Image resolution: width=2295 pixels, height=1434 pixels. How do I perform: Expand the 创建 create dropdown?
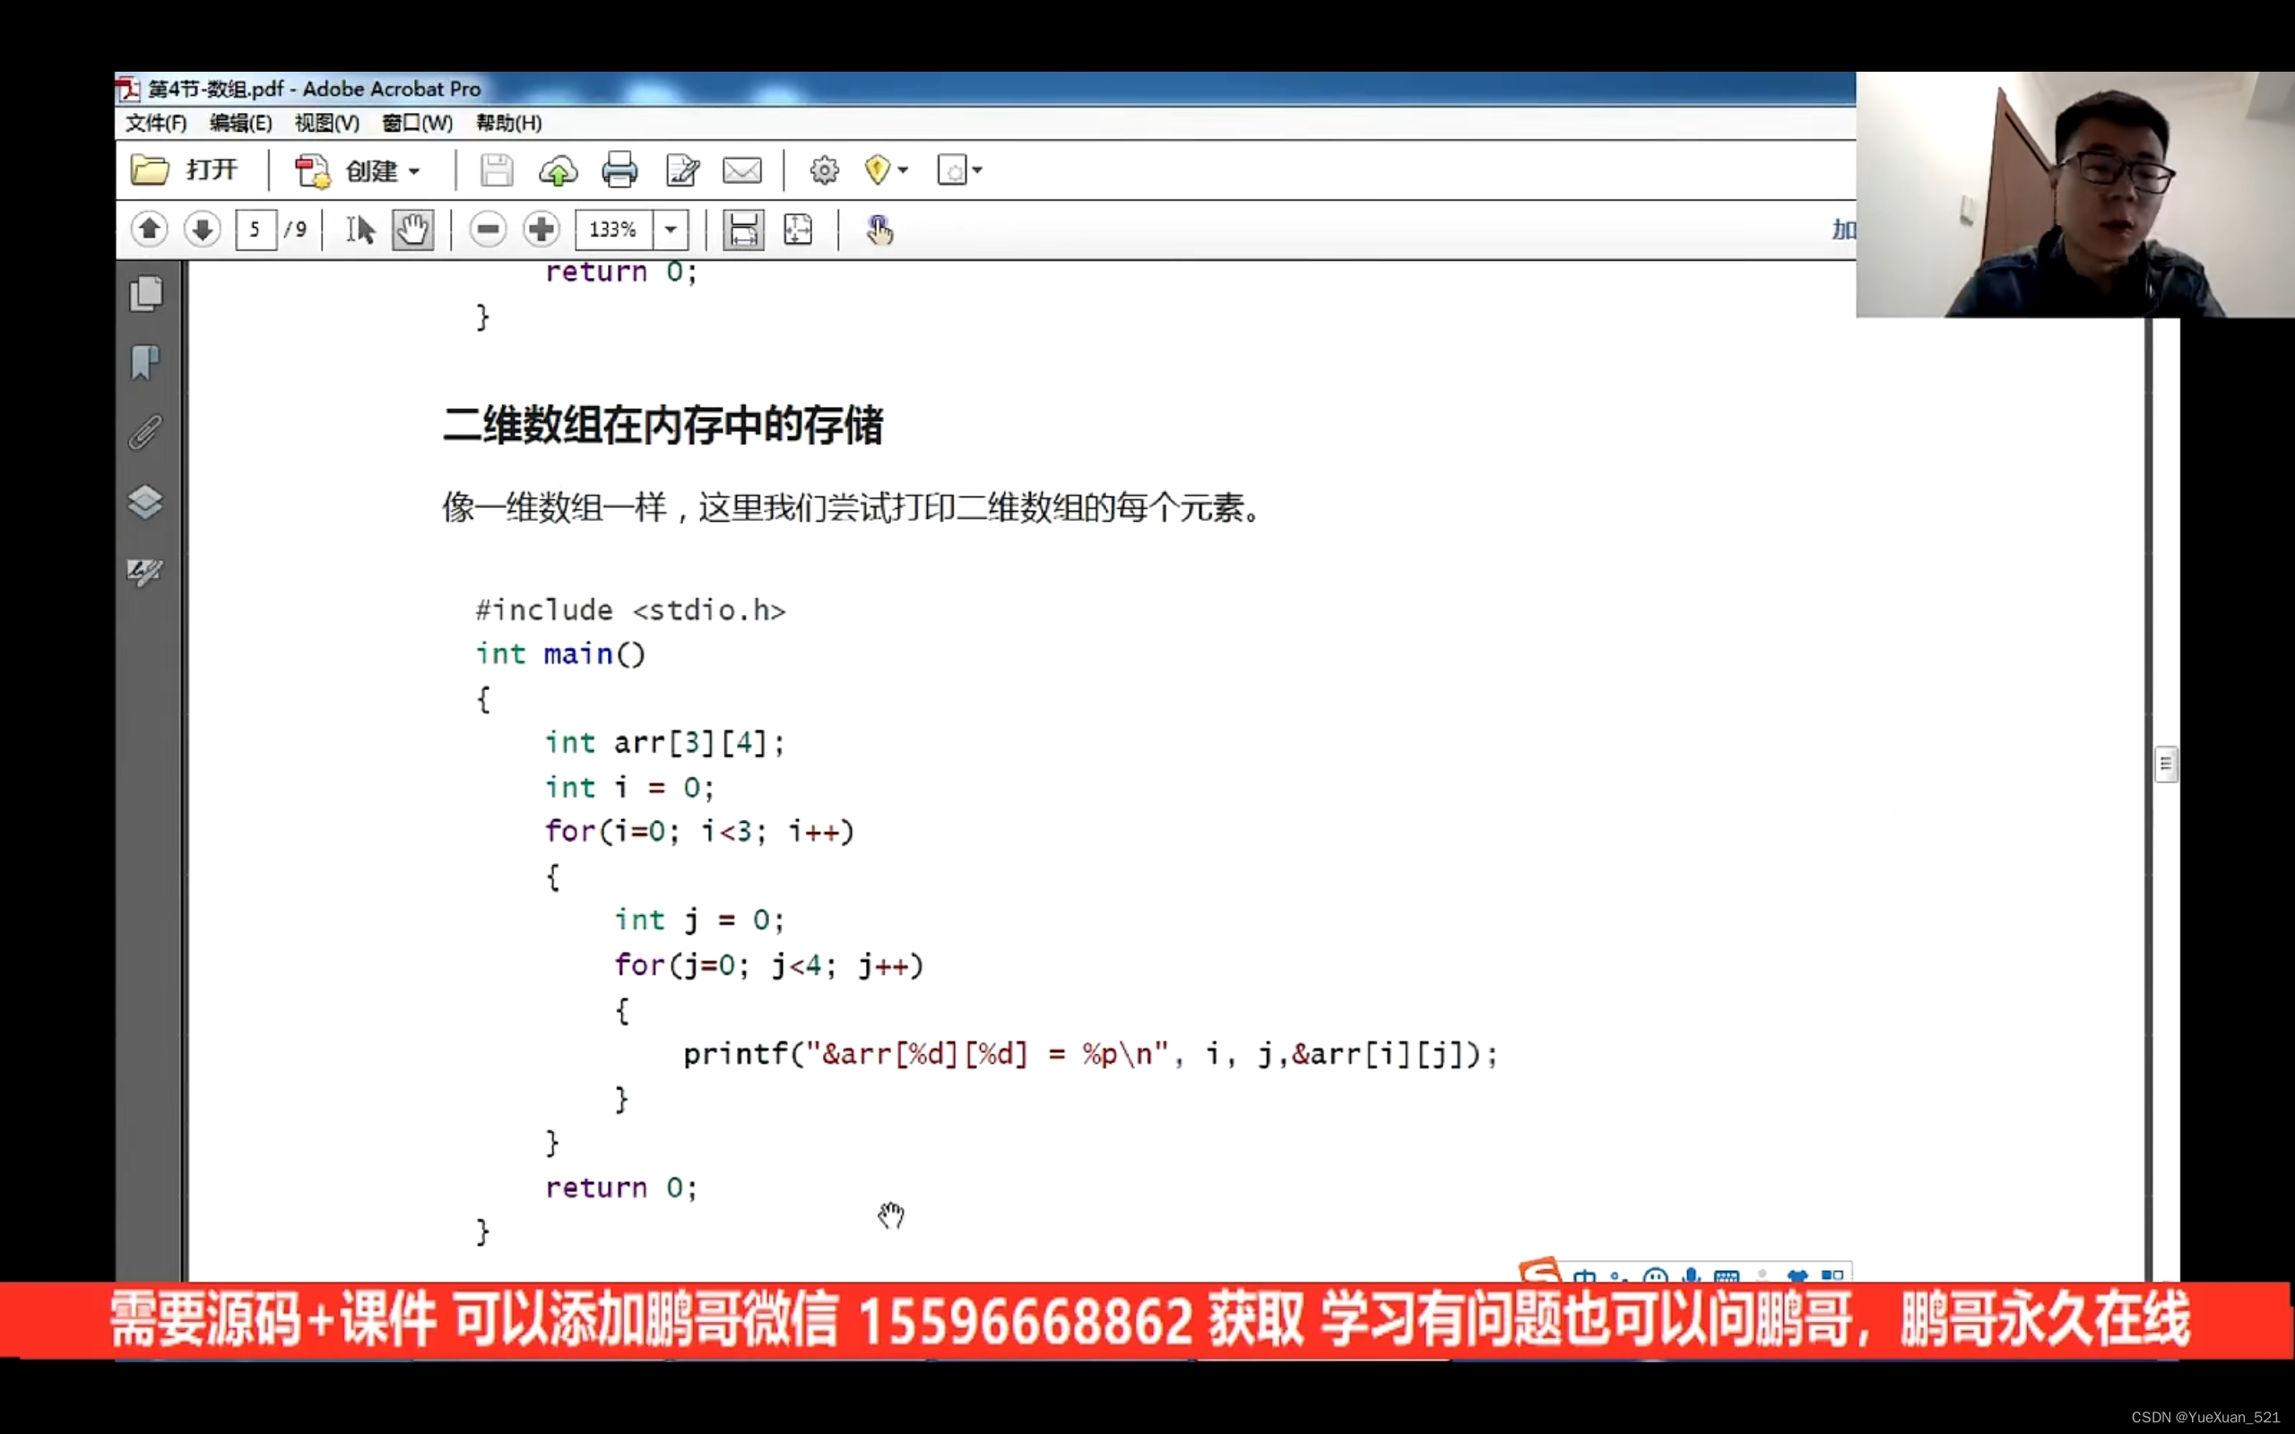pyautogui.click(x=414, y=172)
